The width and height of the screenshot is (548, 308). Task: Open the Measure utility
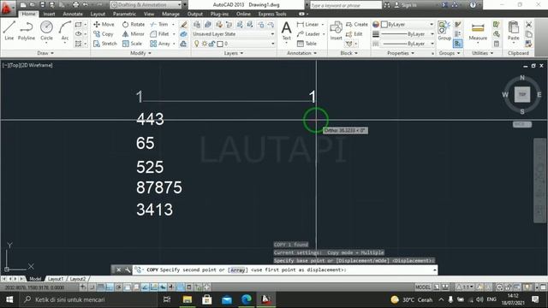point(478,32)
